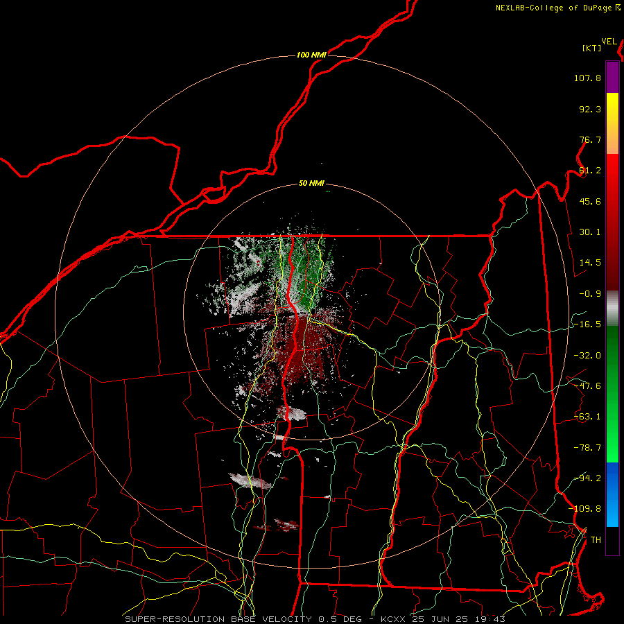Click the -16.5 legend value
Image resolution: width=624 pixels, height=624 pixels.
coord(587,324)
